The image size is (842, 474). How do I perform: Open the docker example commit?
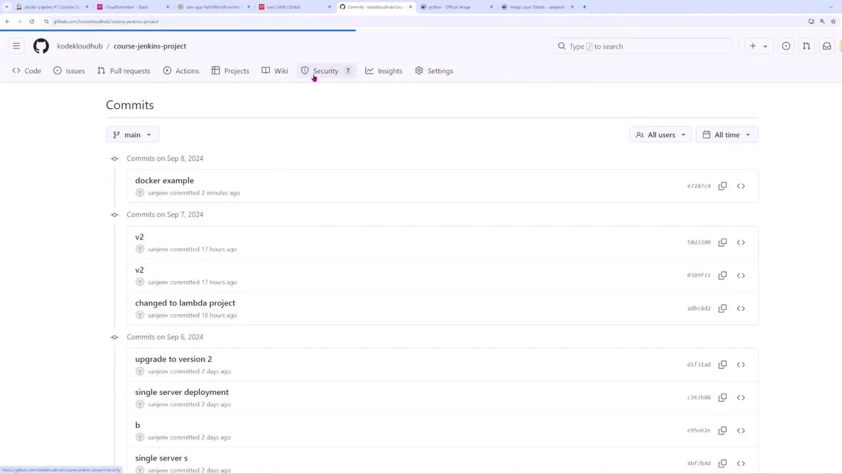click(x=164, y=180)
